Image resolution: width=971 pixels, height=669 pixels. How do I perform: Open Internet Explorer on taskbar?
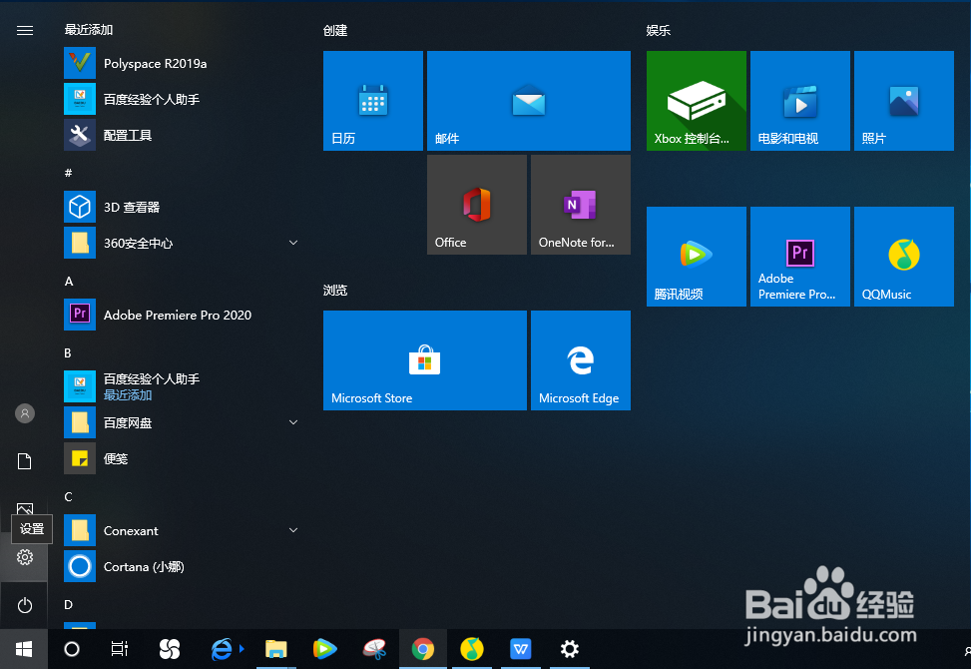[x=222, y=649]
